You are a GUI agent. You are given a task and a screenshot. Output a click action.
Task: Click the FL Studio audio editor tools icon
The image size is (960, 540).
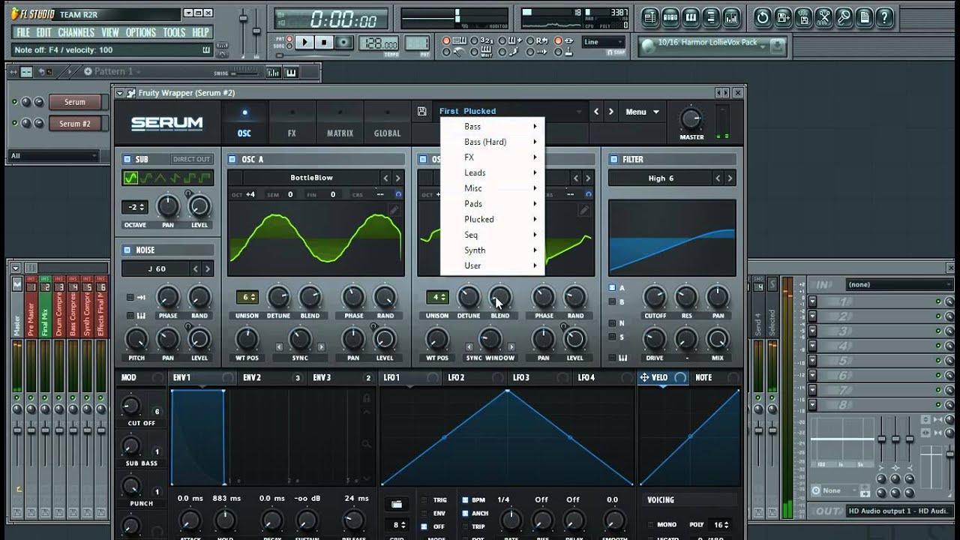pyautogui.click(x=823, y=16)
